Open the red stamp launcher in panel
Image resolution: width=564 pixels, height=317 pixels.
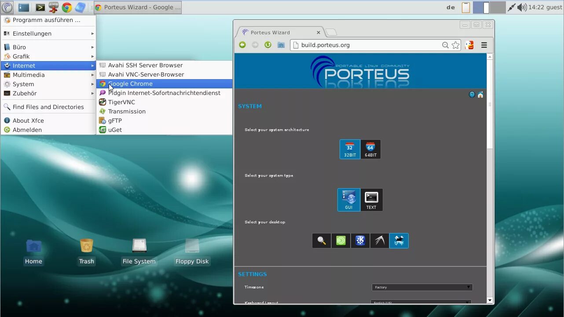click(x=53, y=7)
